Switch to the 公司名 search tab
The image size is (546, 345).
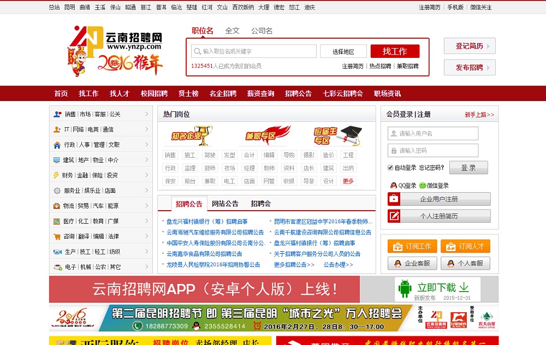tap(262, 31)
